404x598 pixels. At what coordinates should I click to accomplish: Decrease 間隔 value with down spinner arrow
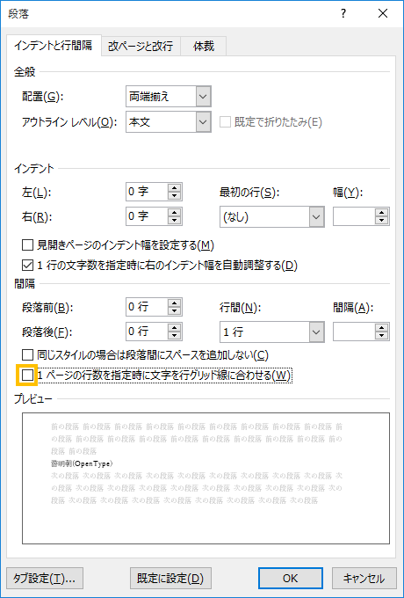381,336
